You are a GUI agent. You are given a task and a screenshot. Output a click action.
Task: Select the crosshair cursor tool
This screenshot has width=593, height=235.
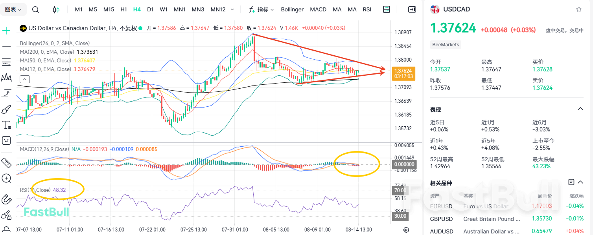pos(6,31)
